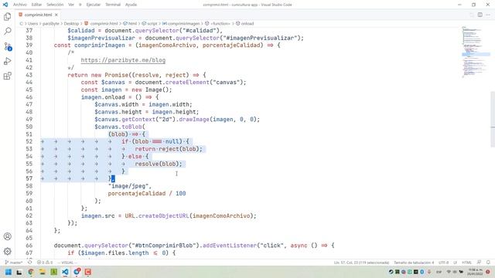The height and width of the screenshot is (278, 495).
Task: Open the Explorer view in activity bar
Action: 7,16
